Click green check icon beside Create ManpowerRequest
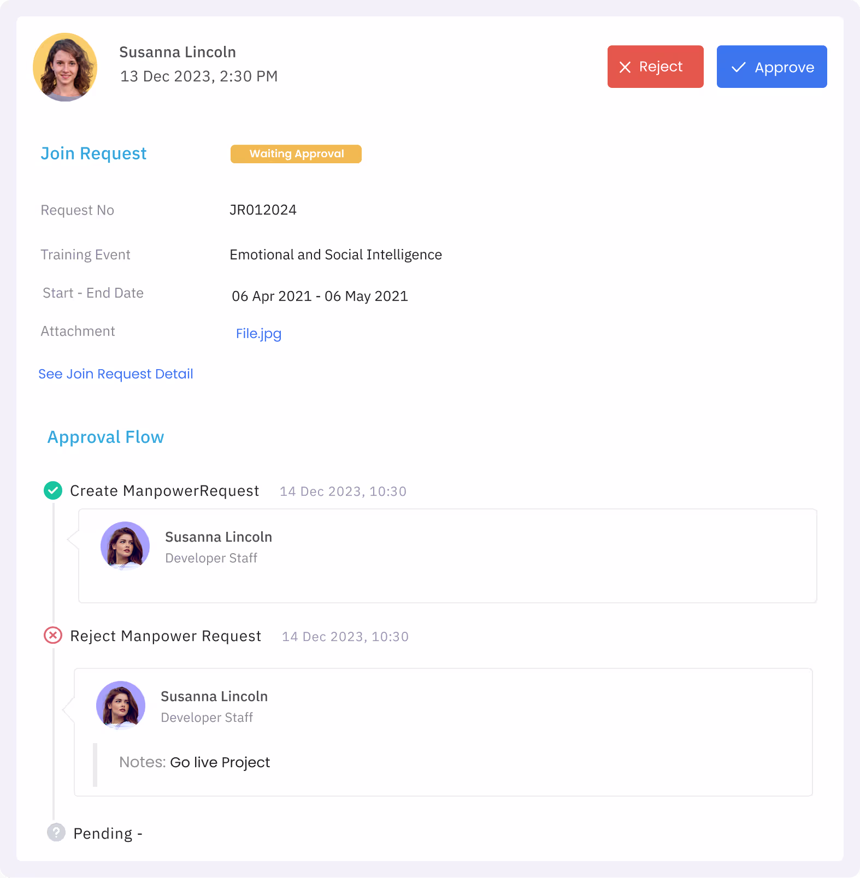This screenshot has height=878, width=860. tap(53, 490)
